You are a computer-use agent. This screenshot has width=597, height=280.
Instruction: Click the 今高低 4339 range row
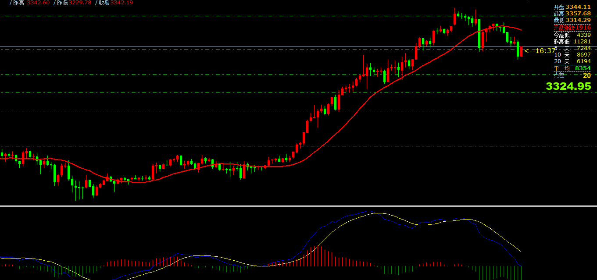572,35
